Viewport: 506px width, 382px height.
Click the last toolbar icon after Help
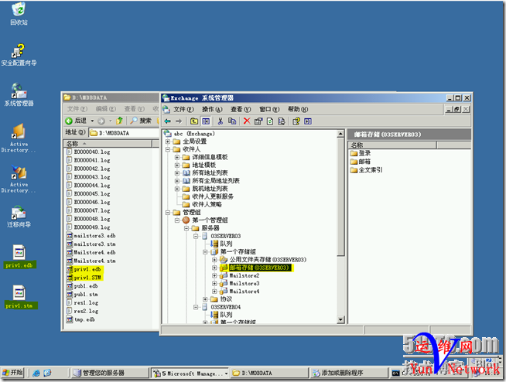308,121
